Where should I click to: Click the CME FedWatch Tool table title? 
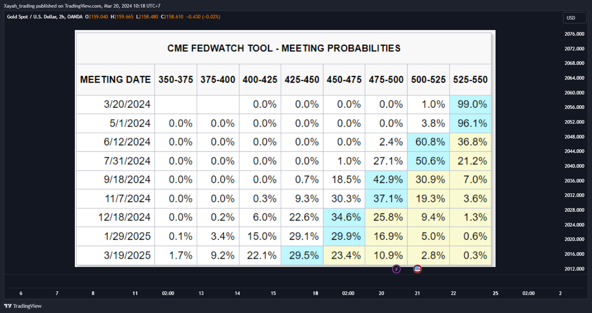(x=284, y=48)
